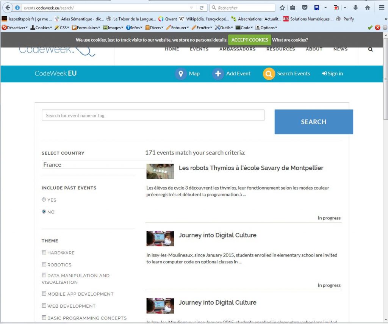Expand the Cookies toolbar dropdown
This screenshot has height=324, width=388.
click(x=41, y=28)
